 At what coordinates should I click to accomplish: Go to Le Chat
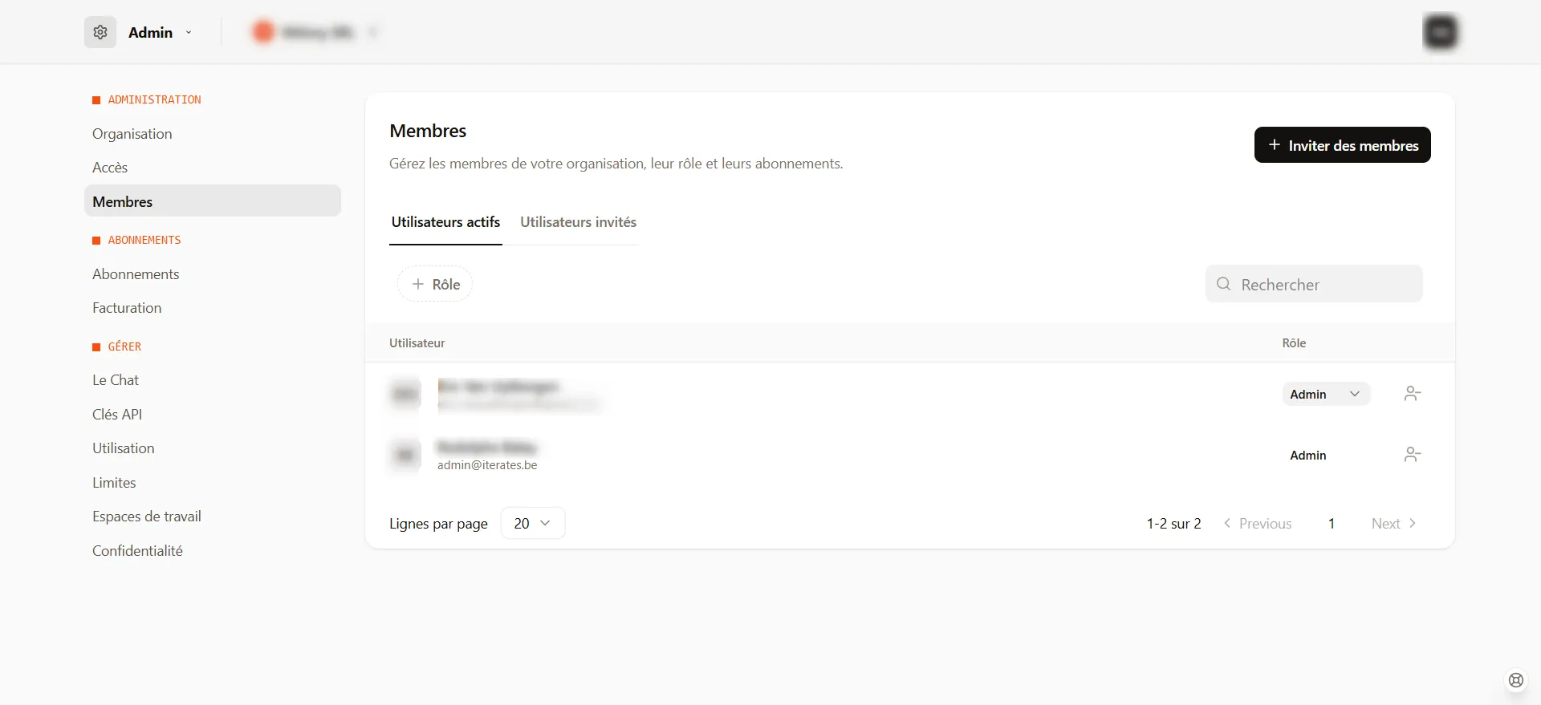[x=116, y=380]
